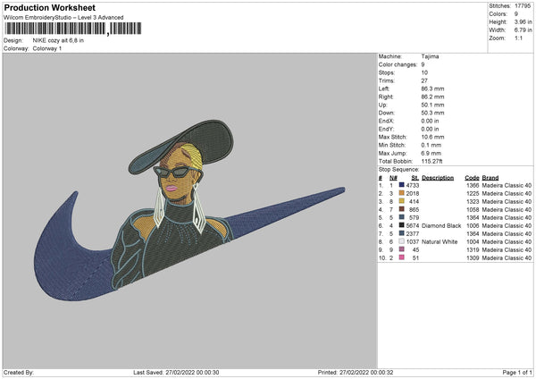Click the barcode under the worksheet title
The width and height of the screenshot is (536, 379).
coord(73,29)
